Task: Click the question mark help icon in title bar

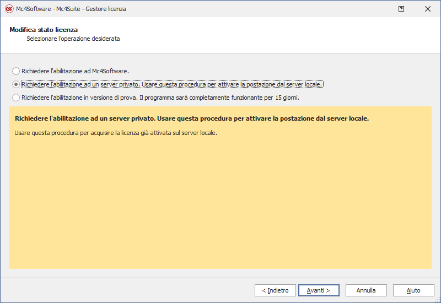Action: (401, 9)
